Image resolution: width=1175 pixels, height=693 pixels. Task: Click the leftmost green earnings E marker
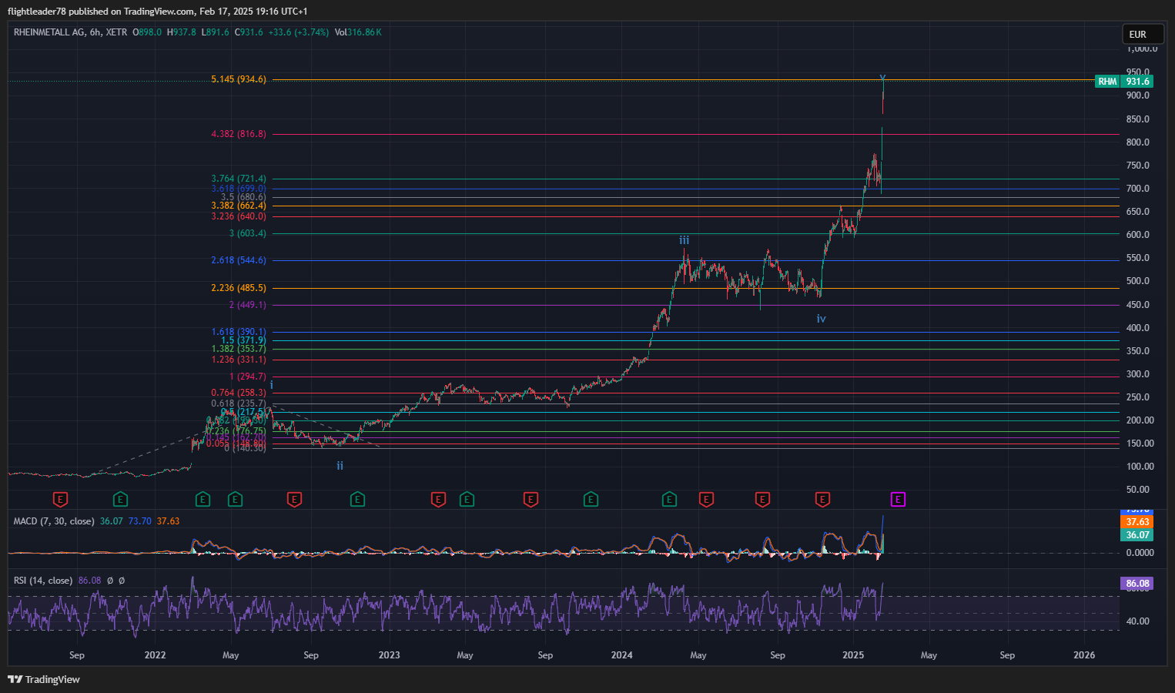point(120,500)
